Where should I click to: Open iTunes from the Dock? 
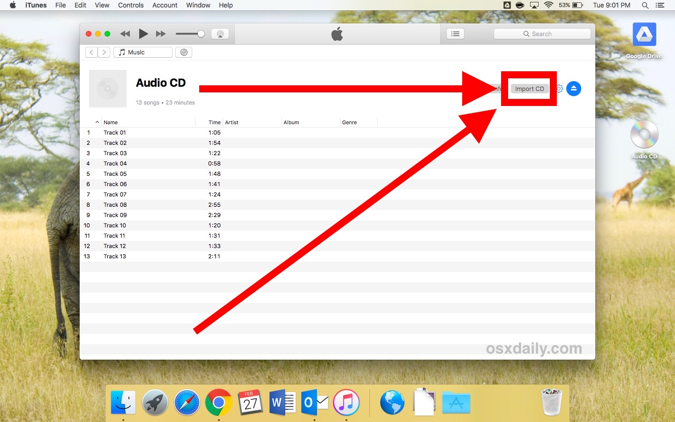(346, 402)
